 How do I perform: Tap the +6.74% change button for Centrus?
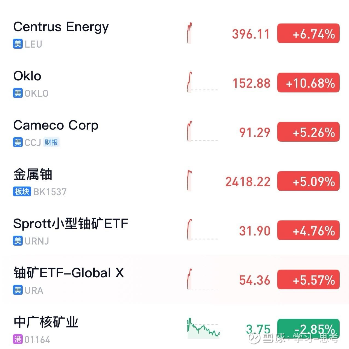pos(308,34)
